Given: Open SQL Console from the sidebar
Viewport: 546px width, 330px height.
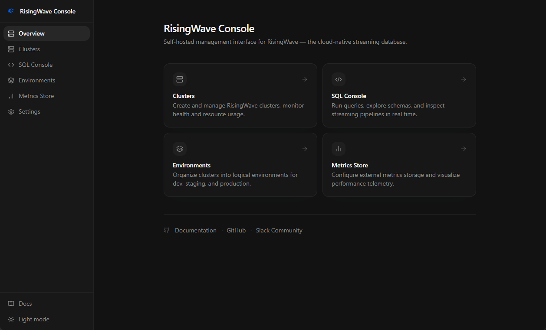Looking at the screenshot, I should (46, 65).
